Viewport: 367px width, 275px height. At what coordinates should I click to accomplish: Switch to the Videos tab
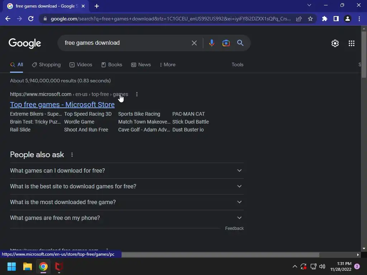81,65
